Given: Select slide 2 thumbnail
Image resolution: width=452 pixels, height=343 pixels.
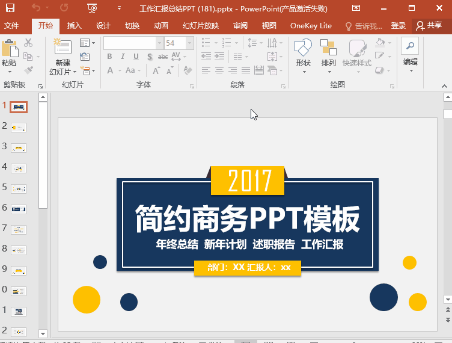Looking at the screenshot, I should [19, 128].
